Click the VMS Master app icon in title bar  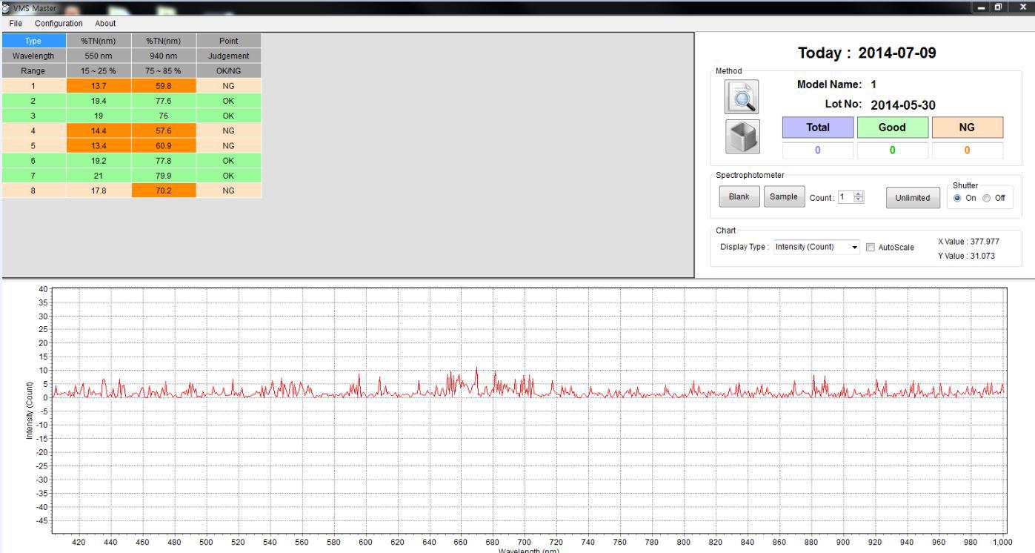6,7
